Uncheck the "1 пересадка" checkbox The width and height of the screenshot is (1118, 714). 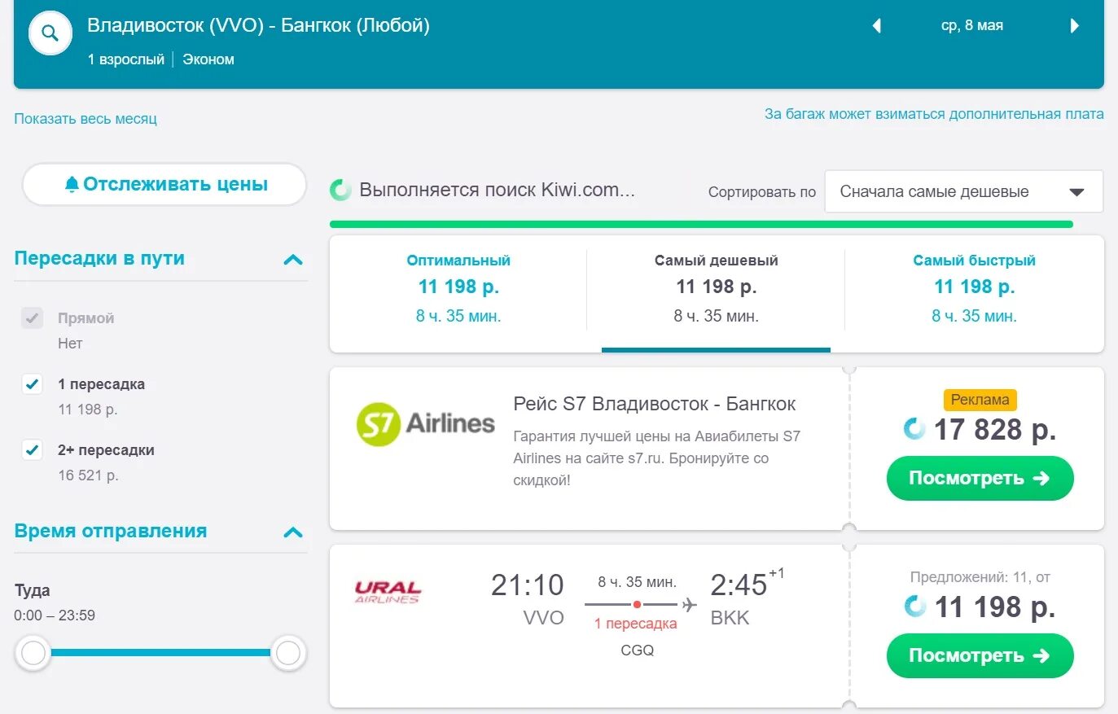33,384
